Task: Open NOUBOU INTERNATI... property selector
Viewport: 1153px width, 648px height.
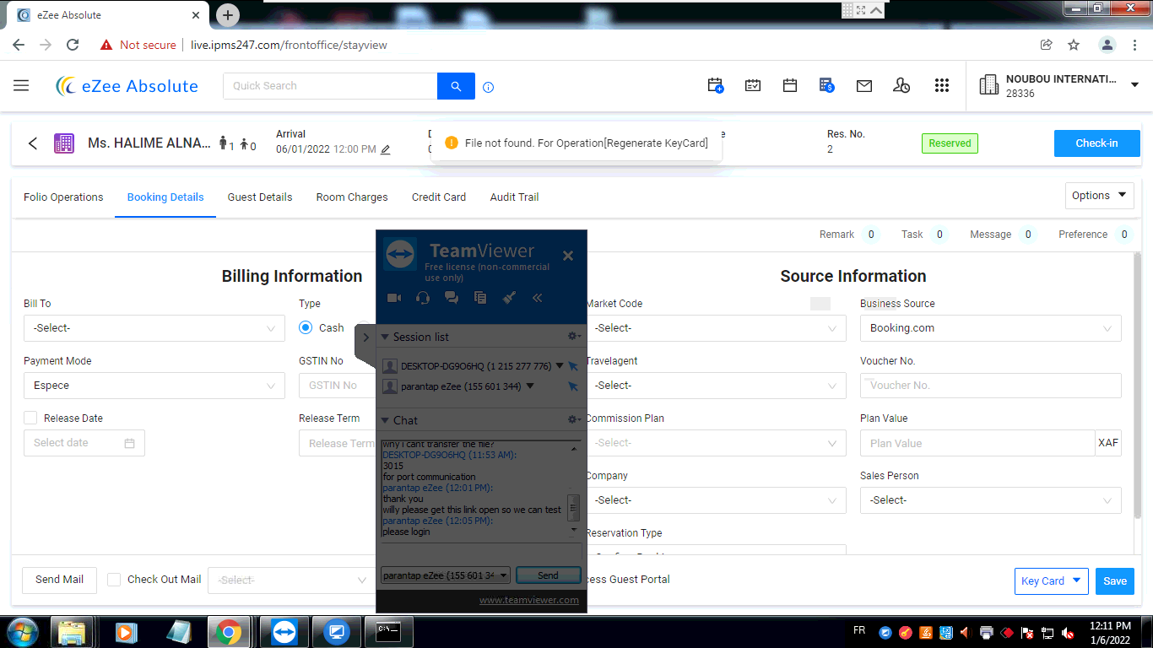Action: 1059,86
